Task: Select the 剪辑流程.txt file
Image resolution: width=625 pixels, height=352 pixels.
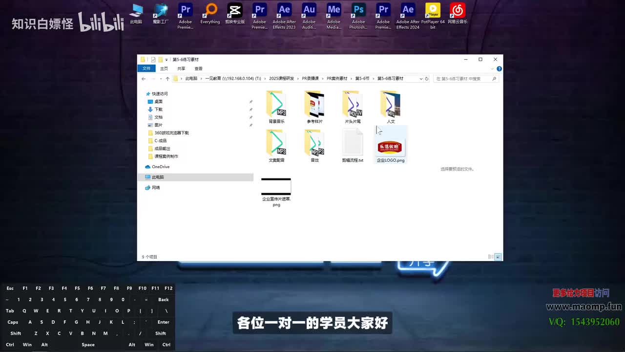Action: click(353, 146)
